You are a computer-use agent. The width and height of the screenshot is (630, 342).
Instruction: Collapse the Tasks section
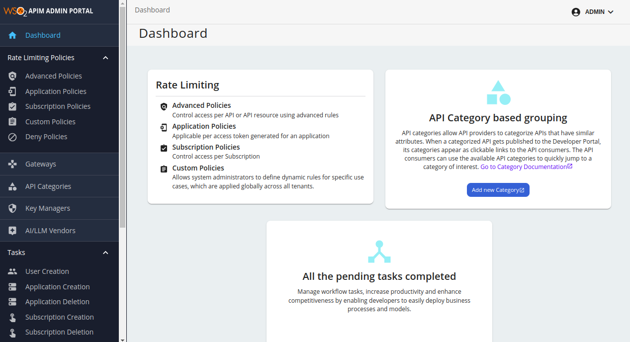pyautogui.click(x=105, y=253)
